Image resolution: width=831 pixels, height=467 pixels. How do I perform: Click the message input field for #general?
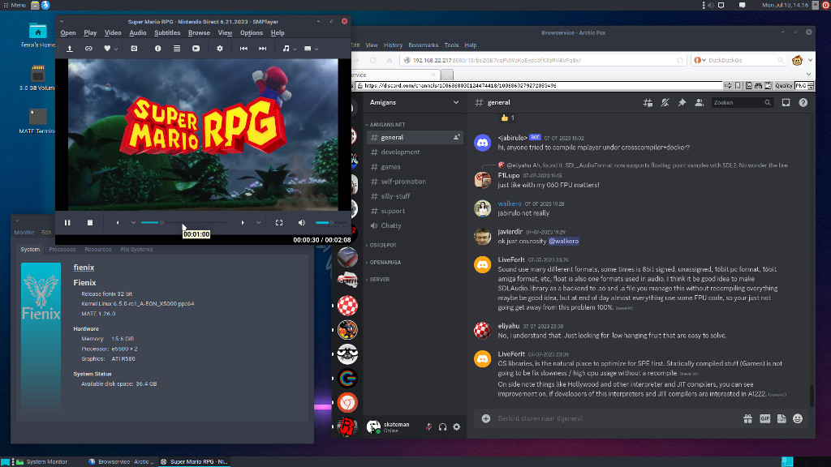[615, 419]
